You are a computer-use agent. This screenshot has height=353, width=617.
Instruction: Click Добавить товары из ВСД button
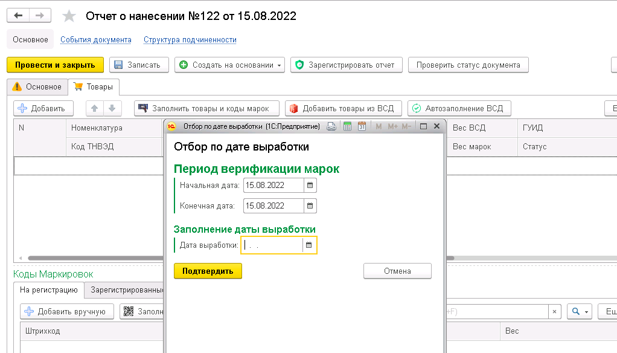point(344,108)
